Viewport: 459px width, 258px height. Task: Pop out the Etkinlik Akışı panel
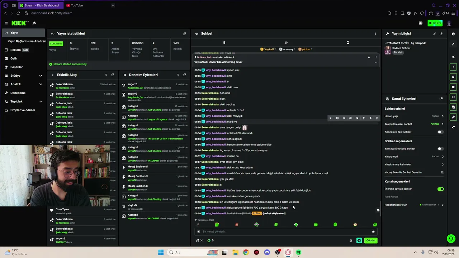113,75
